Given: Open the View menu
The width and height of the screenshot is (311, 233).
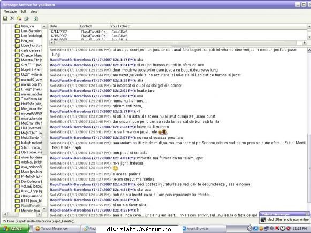Looking at the screenshot, I should 34,11.
